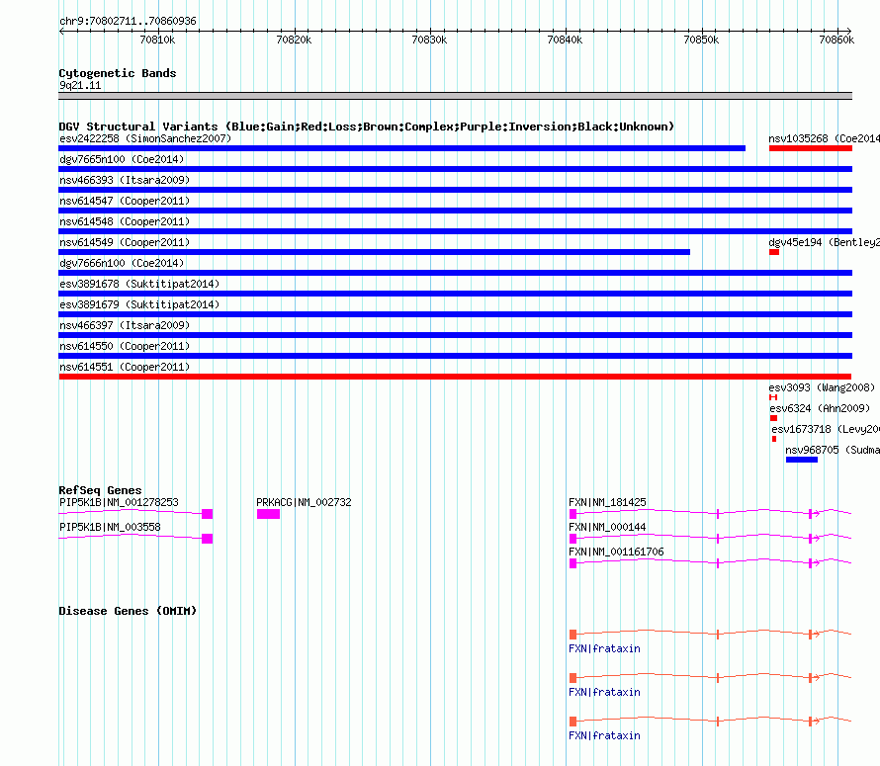Click the first orange FXN disease gene exon block
The height and width of the screenshot is (766, 880).
[x=573, y=635]
